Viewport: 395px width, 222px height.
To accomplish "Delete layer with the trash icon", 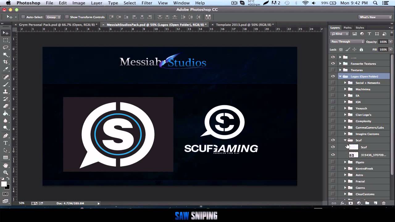I will coord(384,203).
